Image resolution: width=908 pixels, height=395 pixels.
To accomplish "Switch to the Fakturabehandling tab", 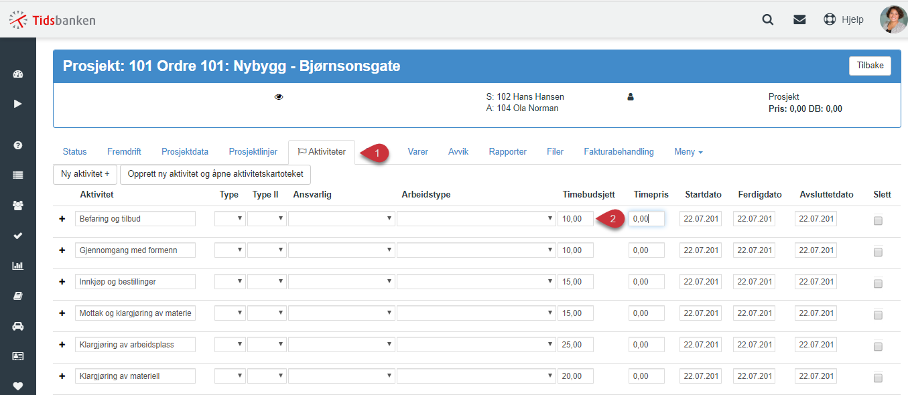I will click(619, 152).
